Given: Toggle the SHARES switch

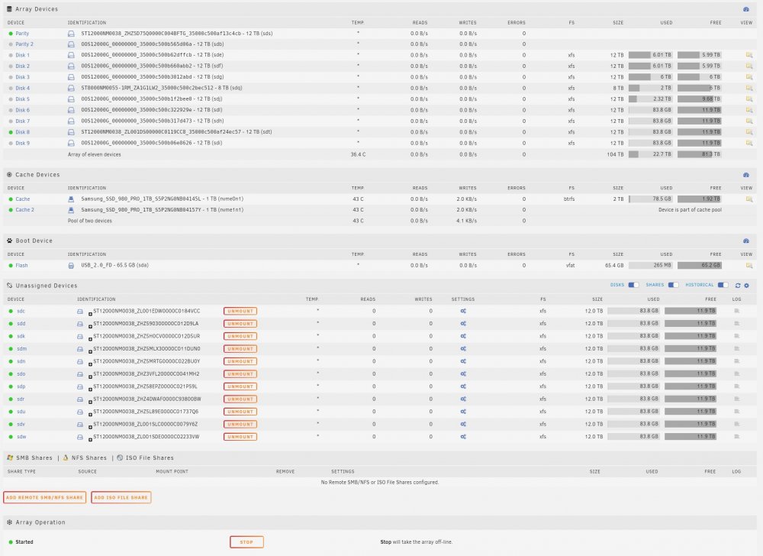Looking at the screenshot, I should click(x=673, y=286).
